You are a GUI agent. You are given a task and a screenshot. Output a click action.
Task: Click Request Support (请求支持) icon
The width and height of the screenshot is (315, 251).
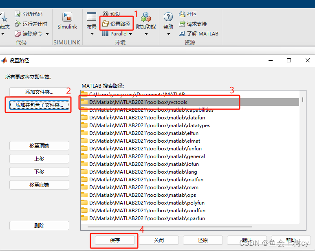click(x=182, y=24)
